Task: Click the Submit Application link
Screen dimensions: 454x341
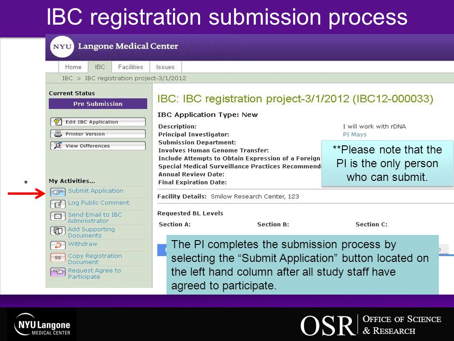Action: [96, 191]
